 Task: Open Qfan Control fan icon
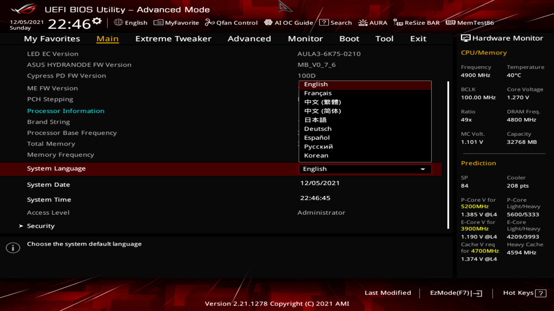[x=209, y=22]
